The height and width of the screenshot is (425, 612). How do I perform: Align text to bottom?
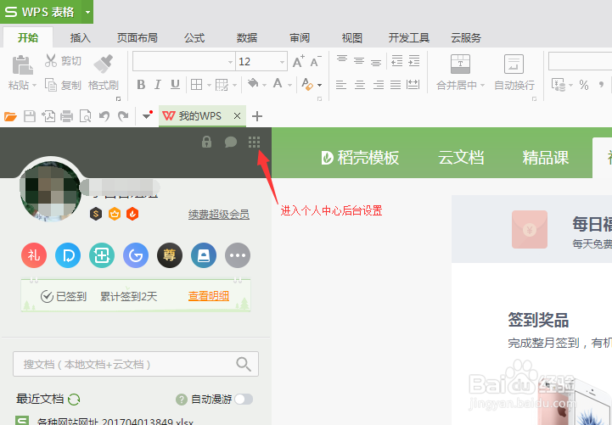[x=376, y=63]
